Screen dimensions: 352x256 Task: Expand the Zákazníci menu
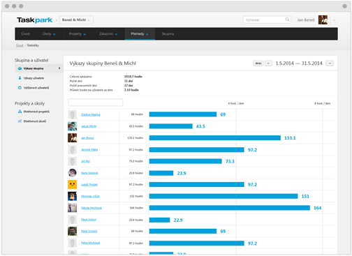[108, 34]
